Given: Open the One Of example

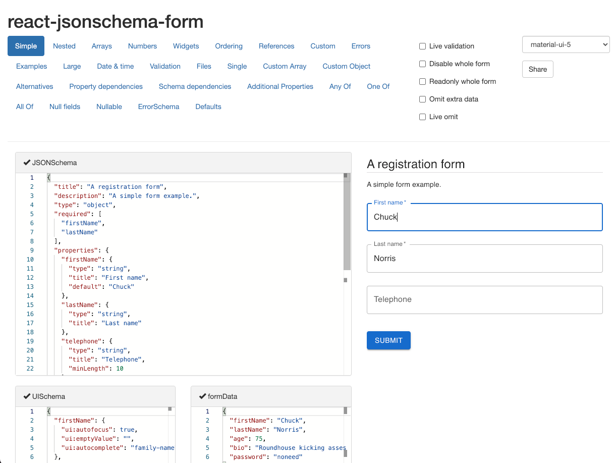Looking at the screenshot, I should [378, 86].
